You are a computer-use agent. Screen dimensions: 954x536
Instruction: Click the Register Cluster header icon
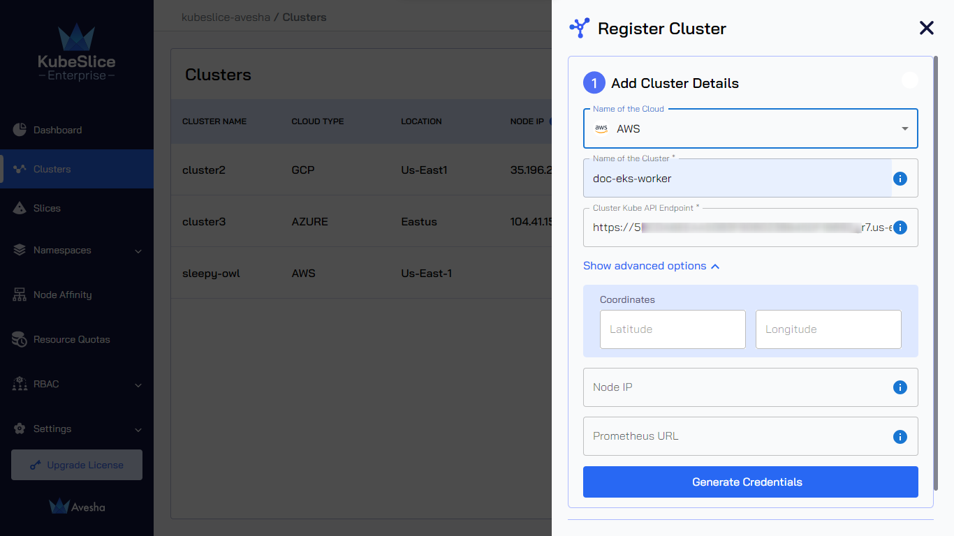pyautogui.click(x=580, y=28)
